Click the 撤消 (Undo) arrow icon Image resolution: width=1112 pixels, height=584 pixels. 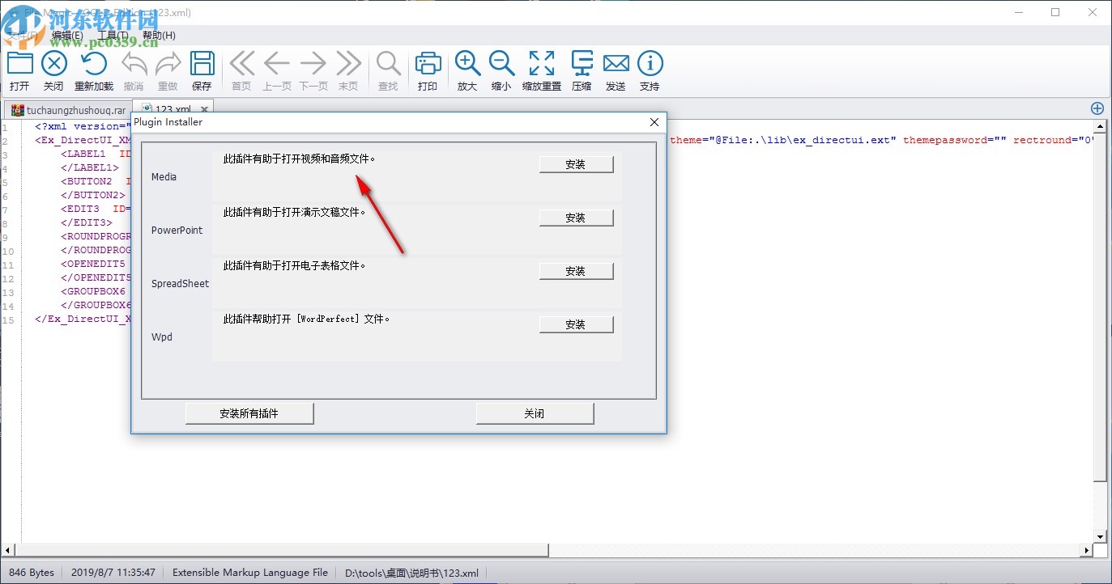[x=134, y=64]
